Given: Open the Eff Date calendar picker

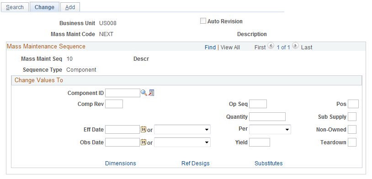Looking at the screenshot, I should 143,129.
